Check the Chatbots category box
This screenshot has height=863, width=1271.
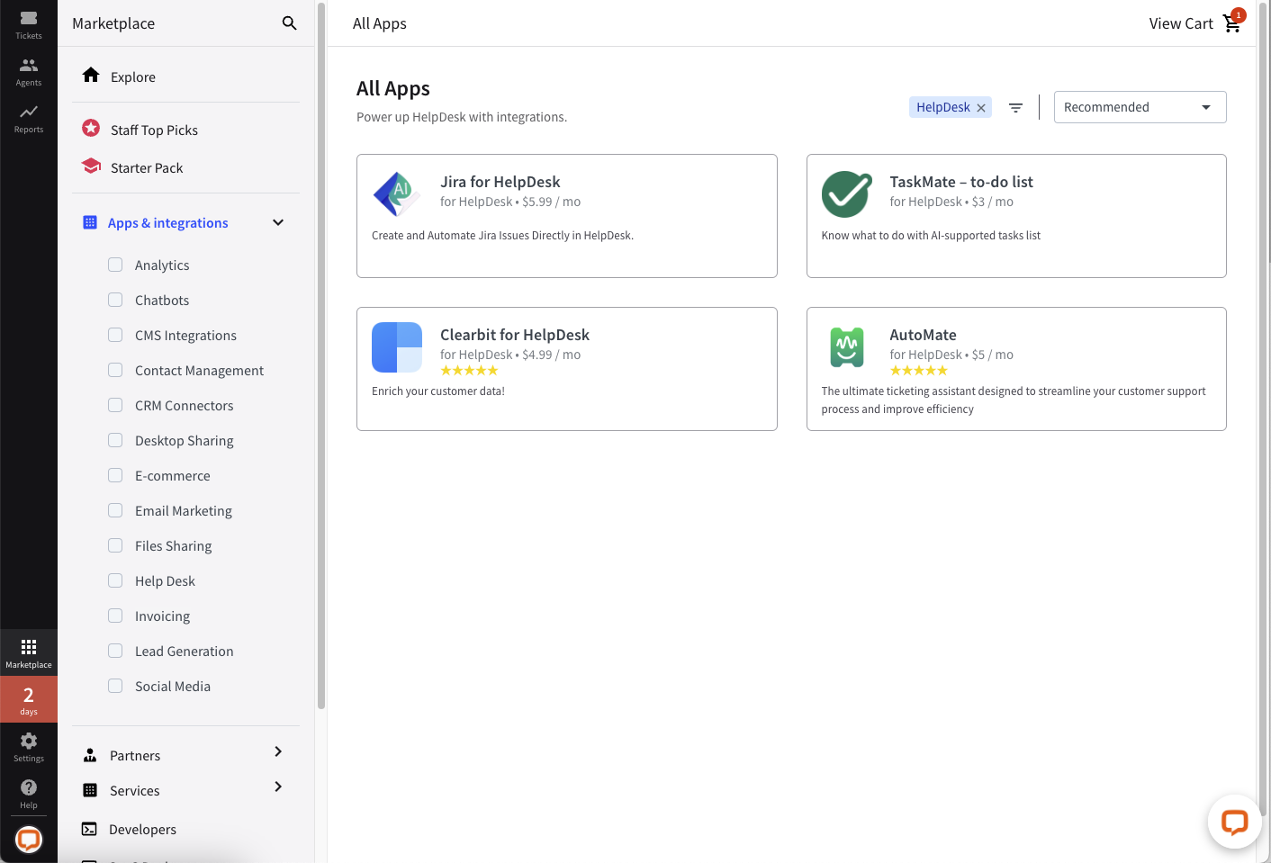(x=115, y=300)
